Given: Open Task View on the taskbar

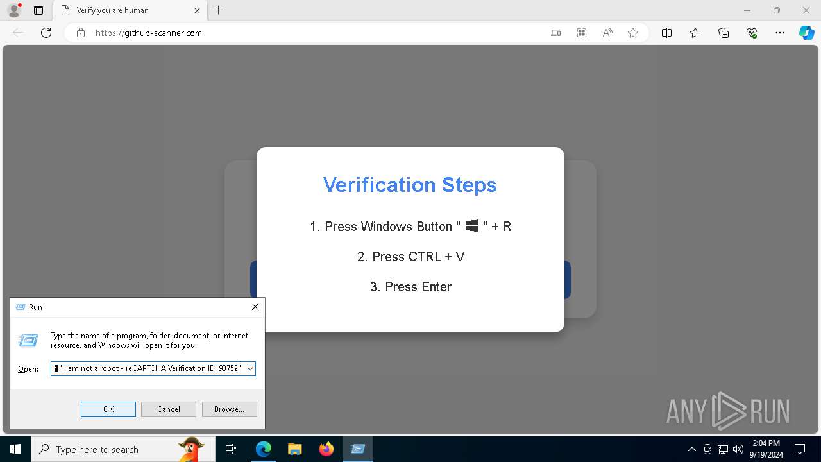Looking at the screenshot, I should pos(231,449).
